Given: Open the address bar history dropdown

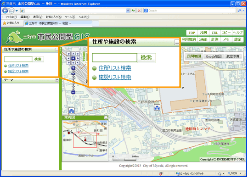Looking at the screenshot, I should click(x=128, y=11).
